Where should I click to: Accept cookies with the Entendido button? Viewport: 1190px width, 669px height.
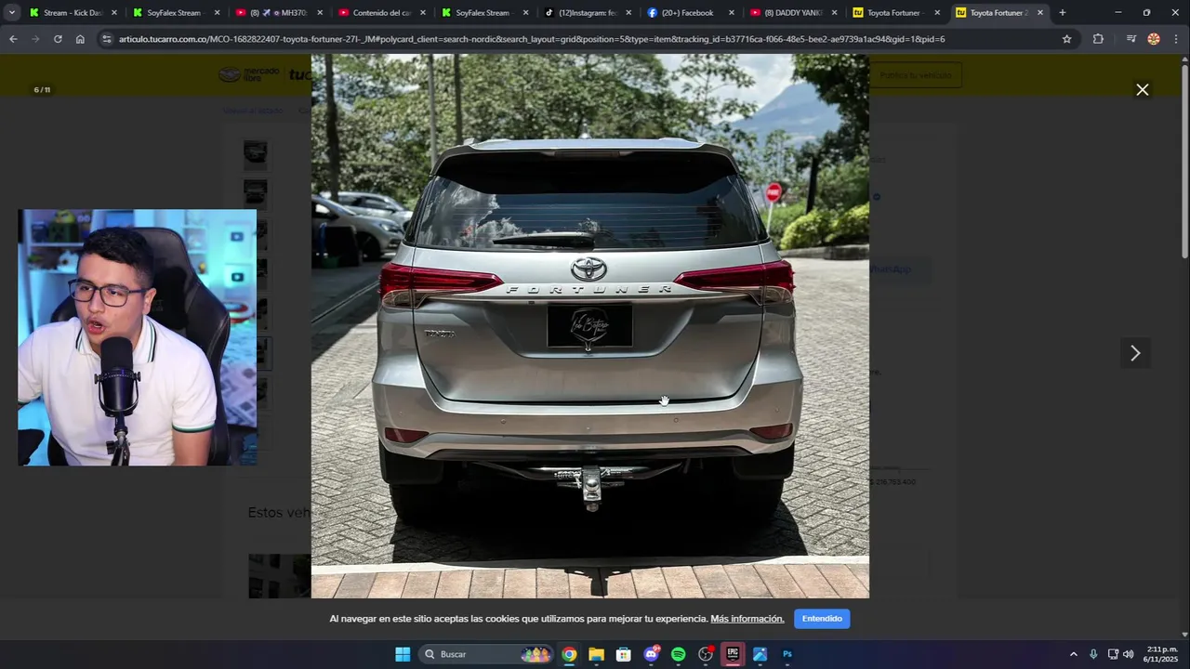[822, 619]
